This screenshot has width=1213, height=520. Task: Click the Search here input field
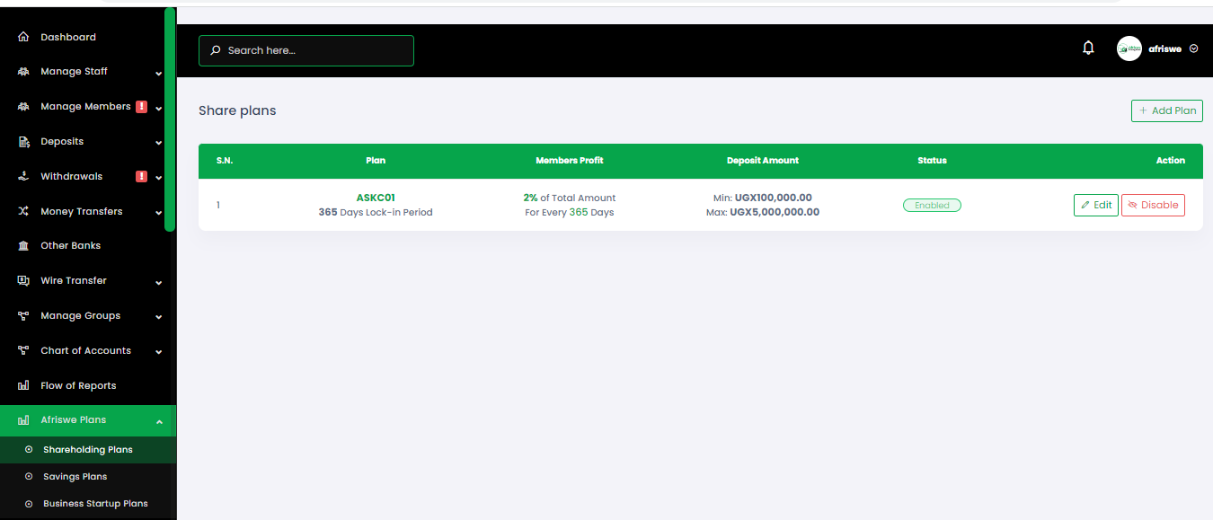point(306,50)
